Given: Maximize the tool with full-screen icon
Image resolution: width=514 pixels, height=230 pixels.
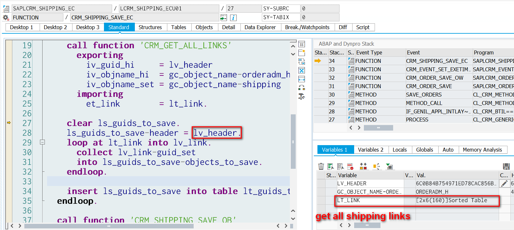Looking at the screenshot, I should tap(302, 70).
